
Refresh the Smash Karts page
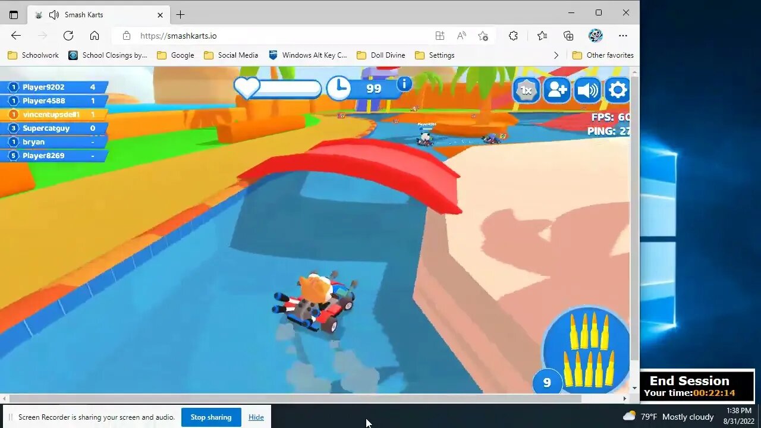tap(68, 36)
